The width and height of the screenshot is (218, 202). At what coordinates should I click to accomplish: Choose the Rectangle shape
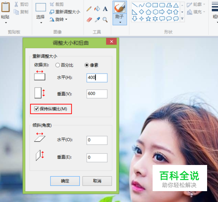click(155, 5)
